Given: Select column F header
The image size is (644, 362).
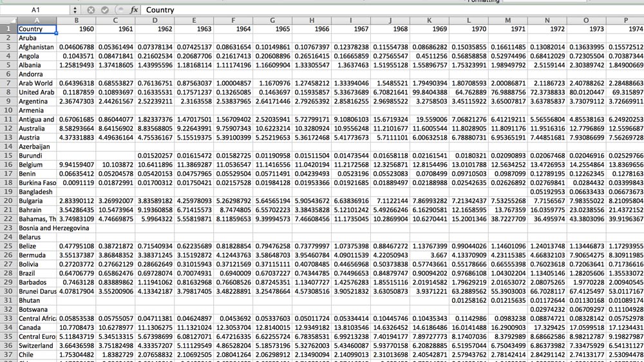Looking at the screenshot, I should coord(233,20).
